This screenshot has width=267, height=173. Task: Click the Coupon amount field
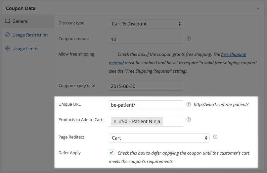coord(146,39)
